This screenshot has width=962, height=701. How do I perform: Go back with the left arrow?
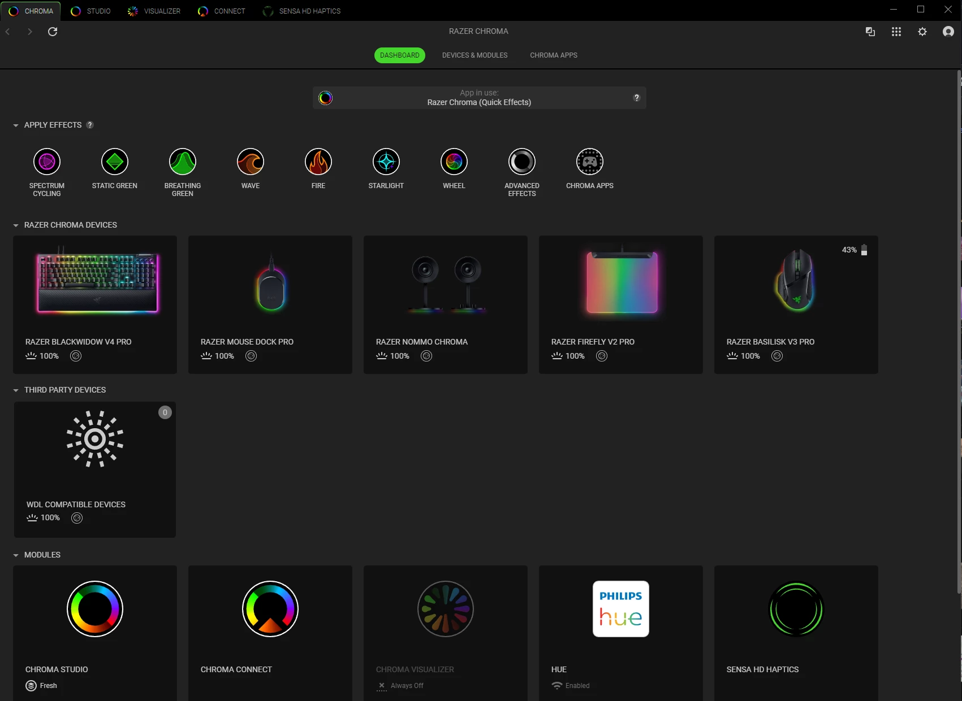(8, 32)
